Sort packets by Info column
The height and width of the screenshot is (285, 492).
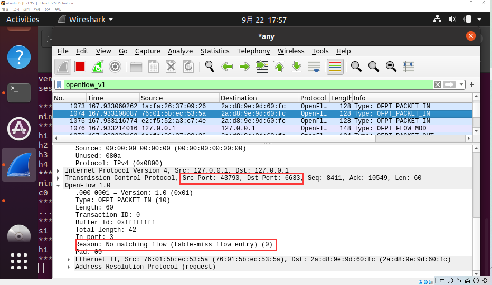click(x=412, y=98)
